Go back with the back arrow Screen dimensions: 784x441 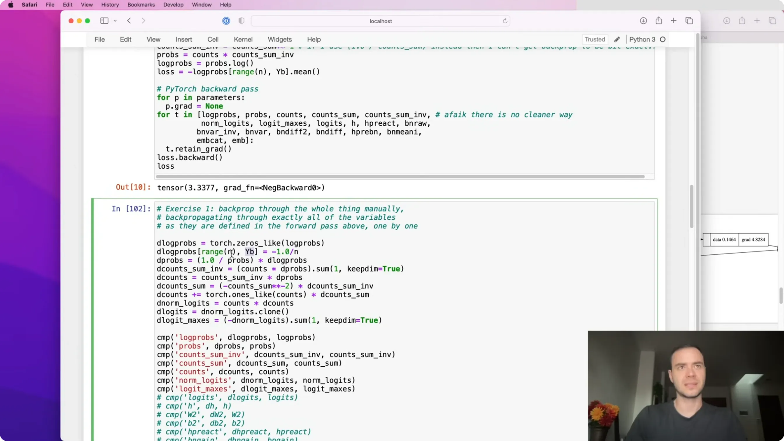(x=129, y=21)
